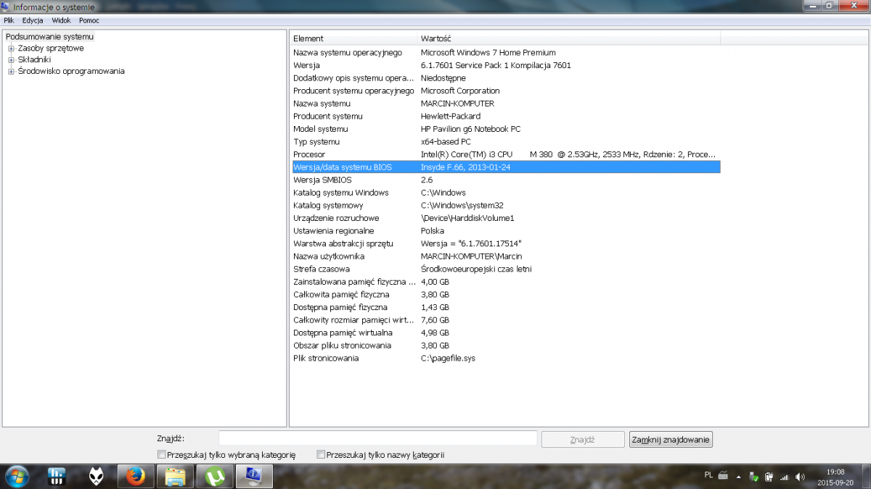
Task: Select the Dostępna pamięć wirtualna row
Action: (x=505, y=333)
